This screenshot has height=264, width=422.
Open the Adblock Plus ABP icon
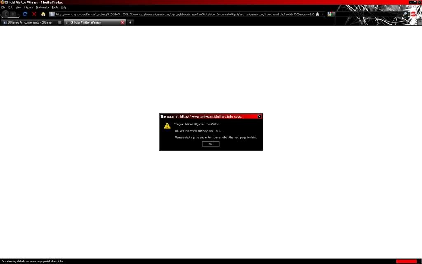(x=413, y=14)
